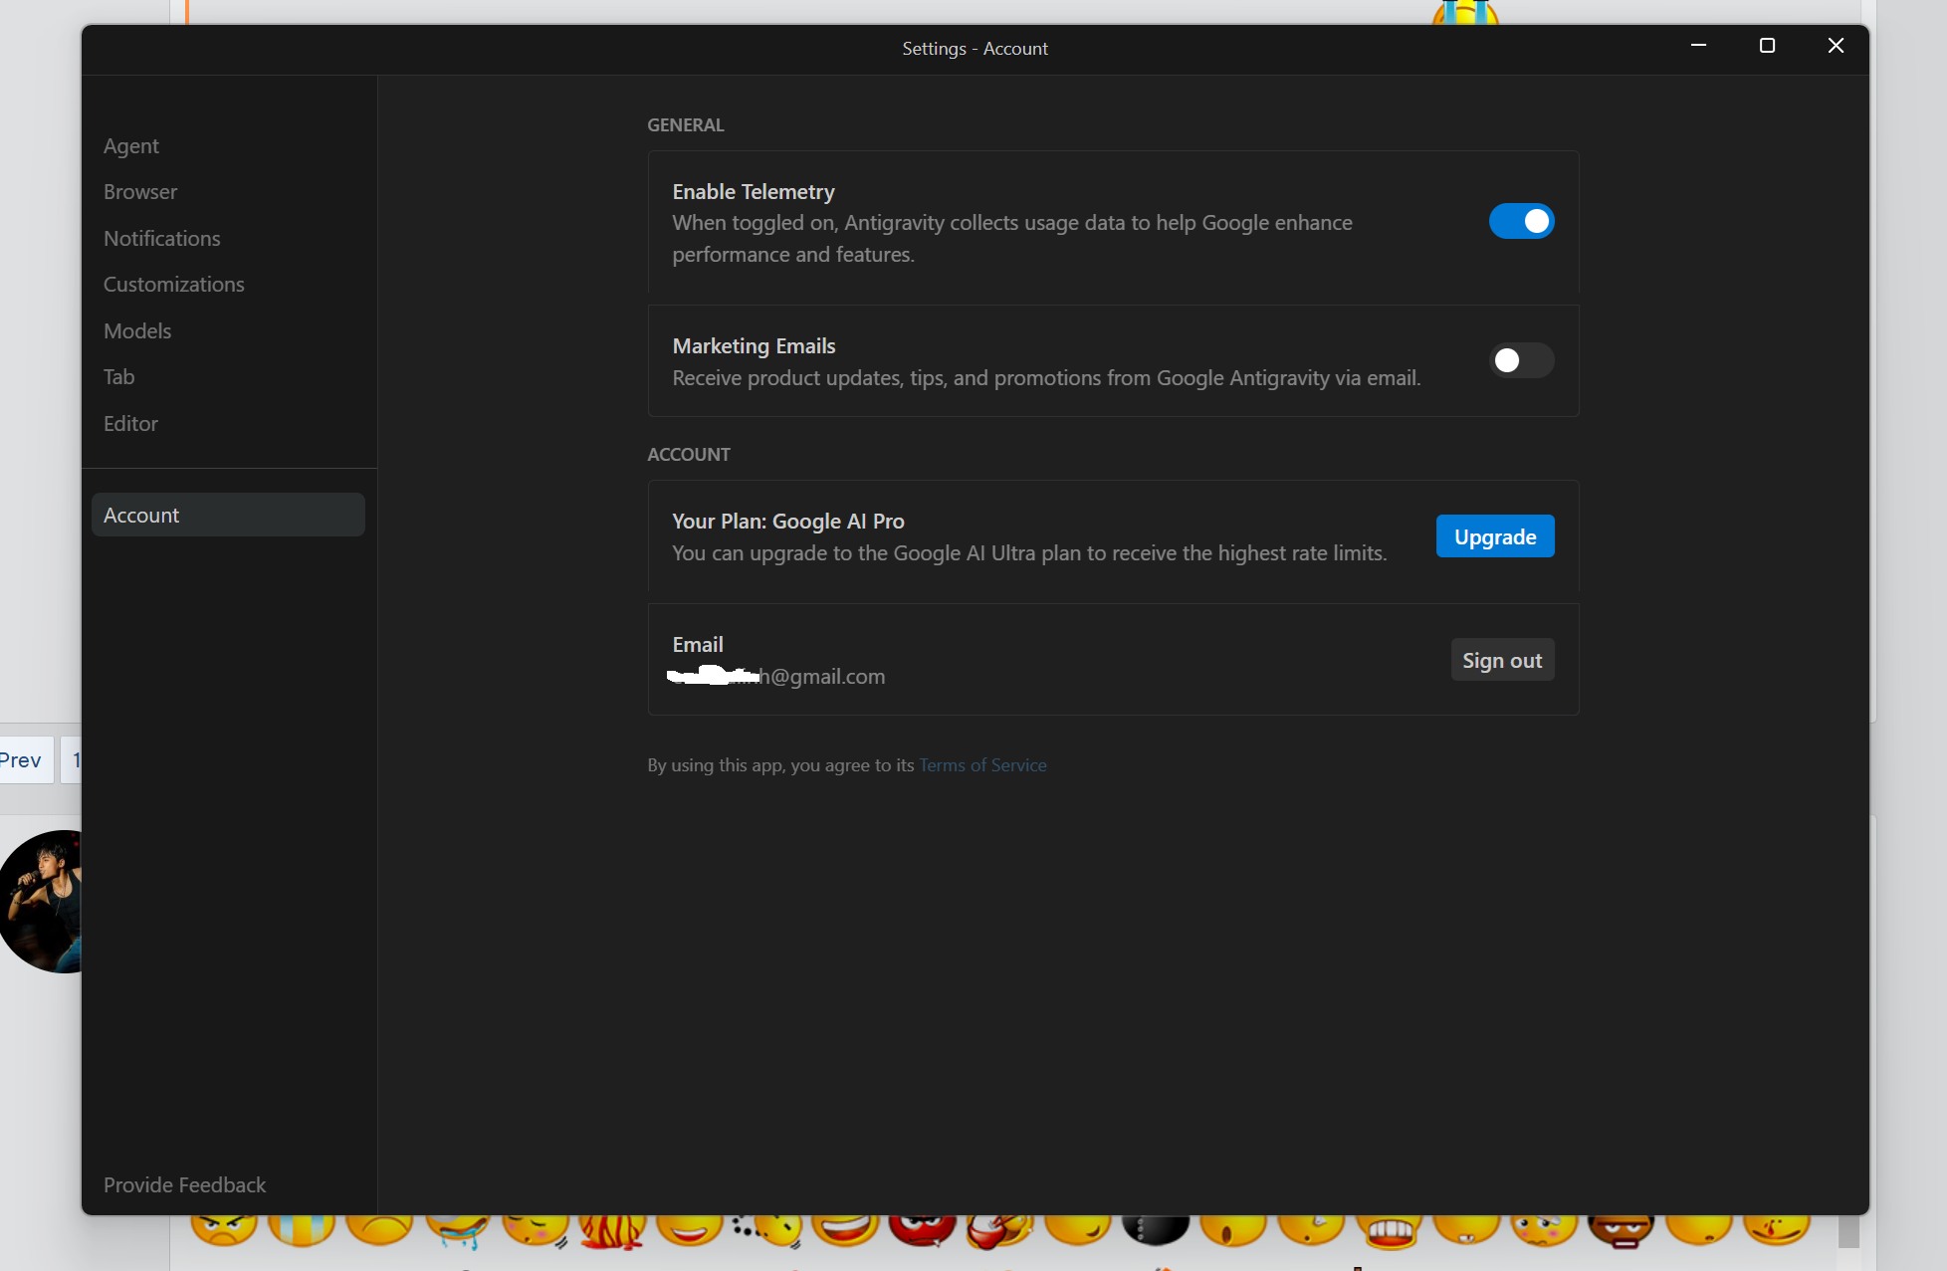Click the background page's vertical scrollbar

pos(1848,1232)
